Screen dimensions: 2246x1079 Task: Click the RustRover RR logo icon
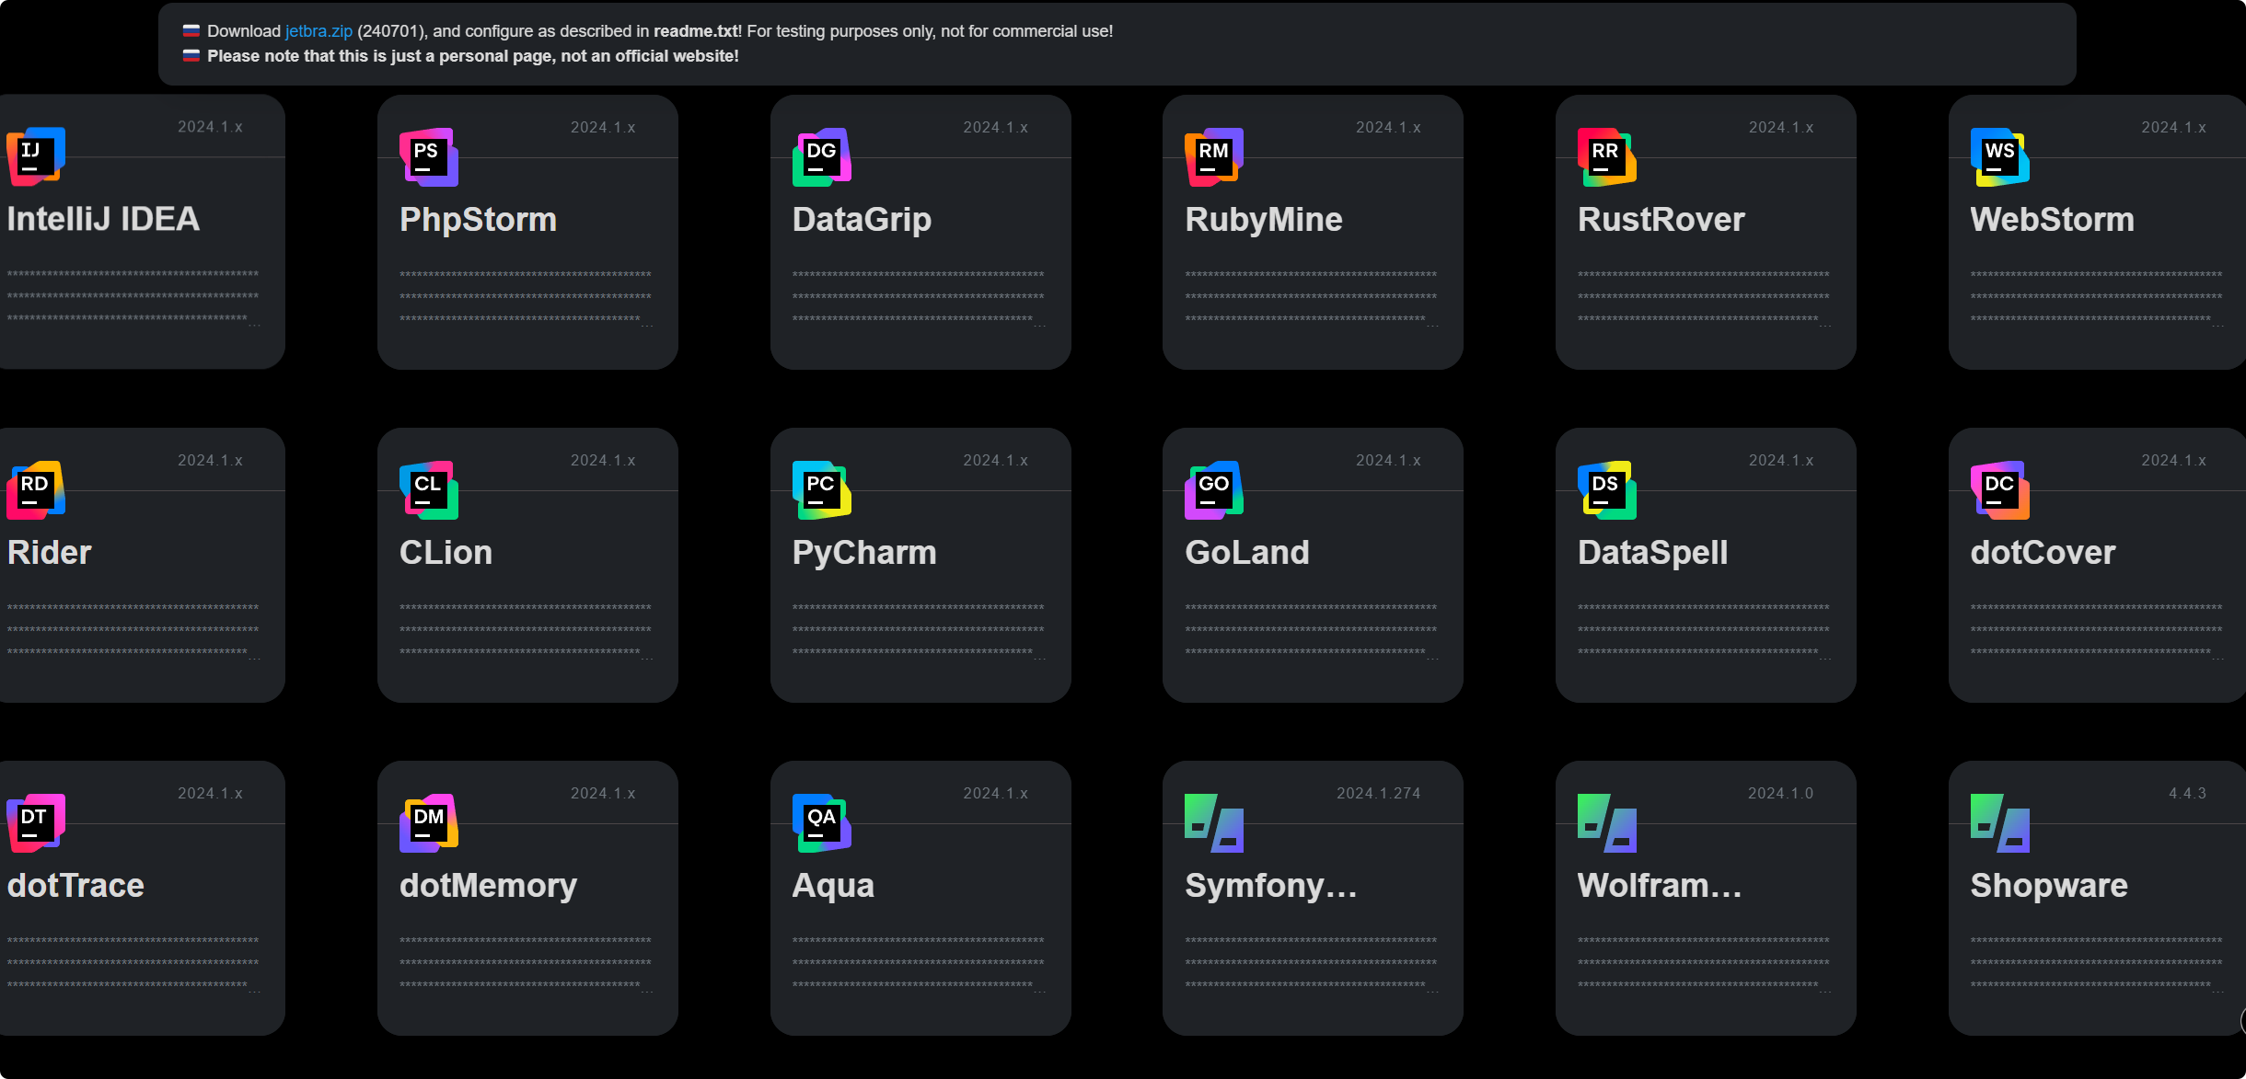coord(1607,157)
